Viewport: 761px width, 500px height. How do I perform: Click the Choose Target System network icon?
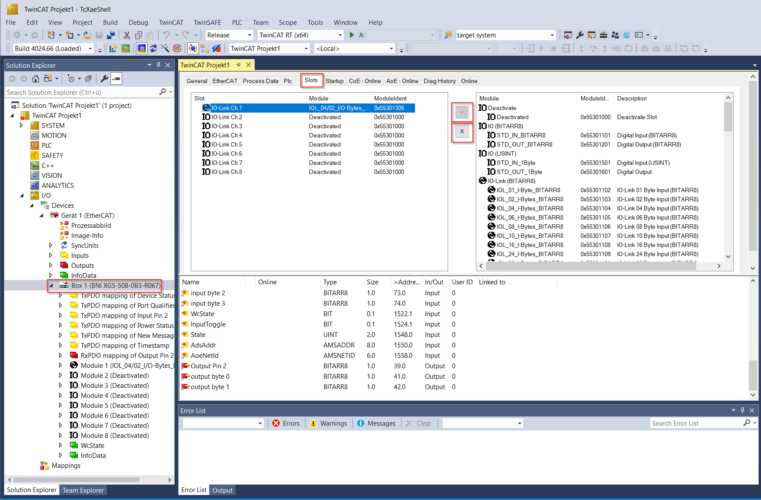coord(205,48)
